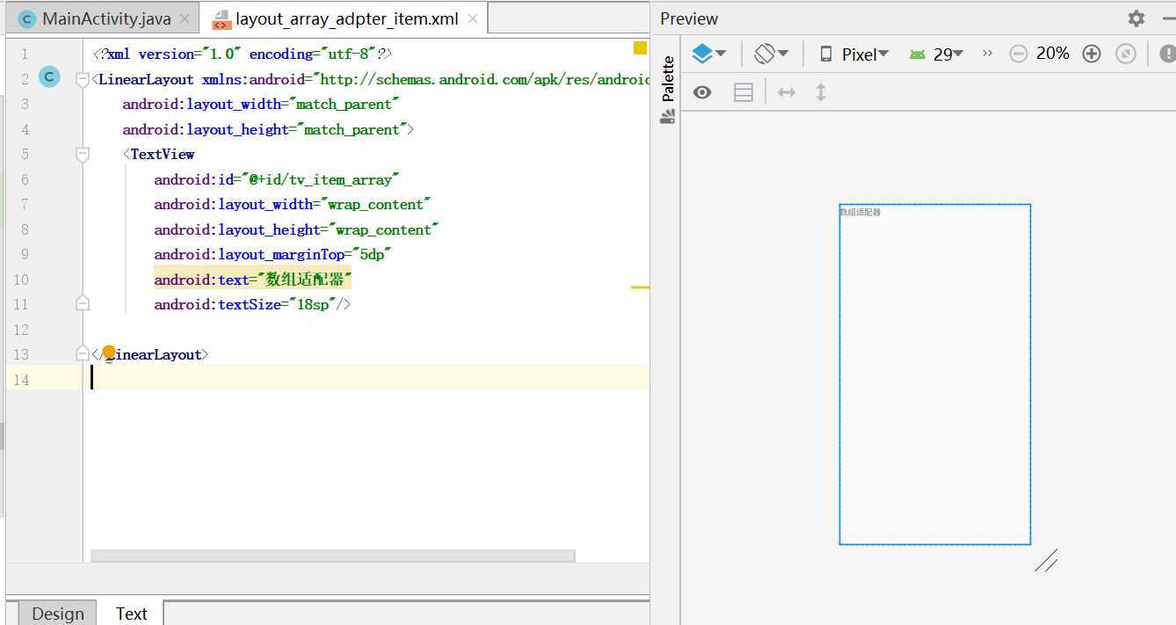The width and height of the screenshot is (1176, 625).
Task: Click the Preview panel title
Action: [x=689, y=18]
